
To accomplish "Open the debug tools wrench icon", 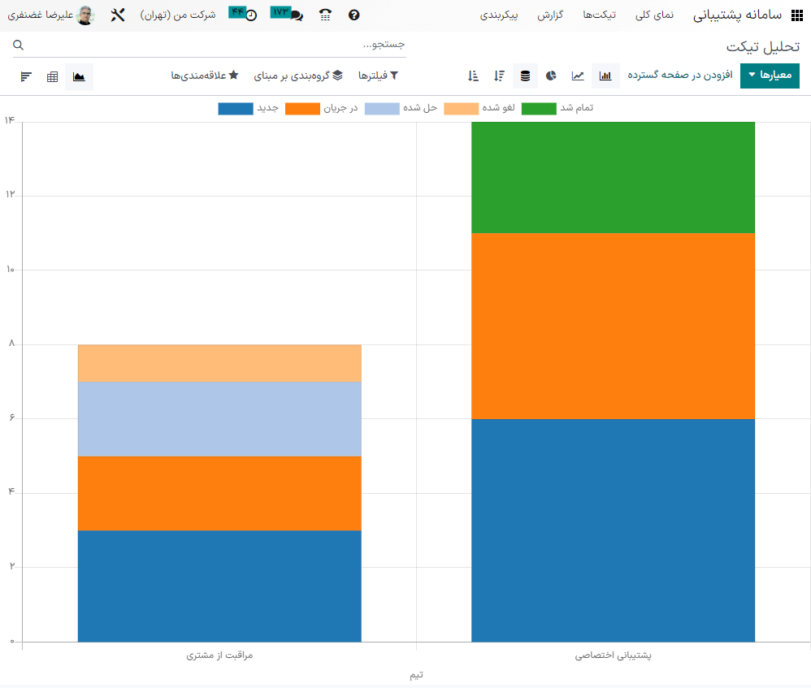I will 117,15.
